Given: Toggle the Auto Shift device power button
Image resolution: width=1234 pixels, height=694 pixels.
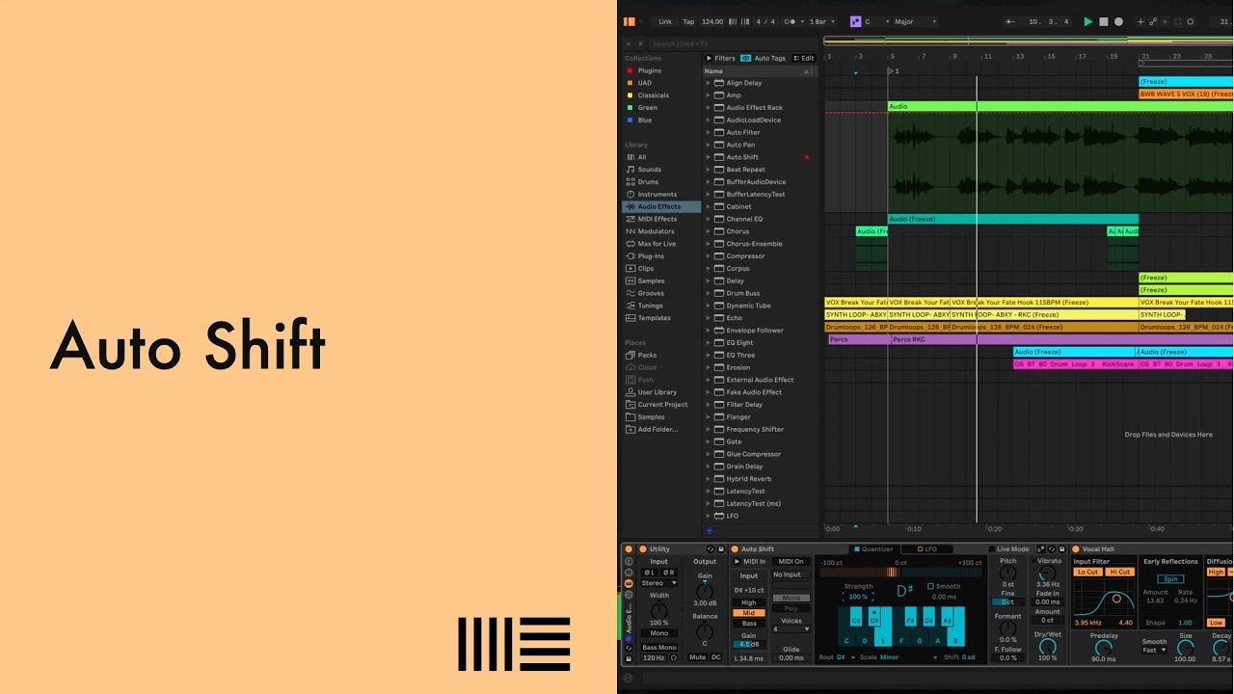Looking at the screenshot, I should click(735, 549).
